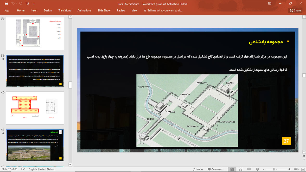Open the View tab
This screenshot has width=306, height=172.
pos(135,11)
